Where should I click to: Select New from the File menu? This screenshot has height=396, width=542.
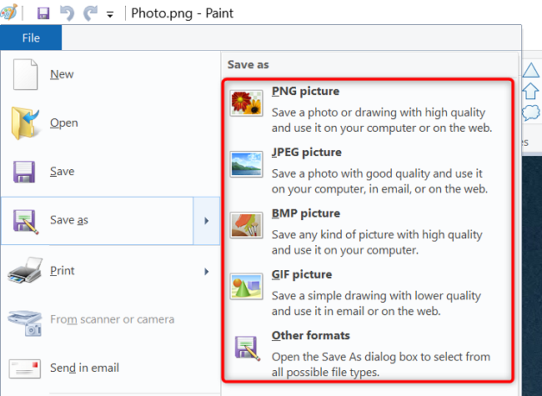pyautogui.click(x=62, y=74)
